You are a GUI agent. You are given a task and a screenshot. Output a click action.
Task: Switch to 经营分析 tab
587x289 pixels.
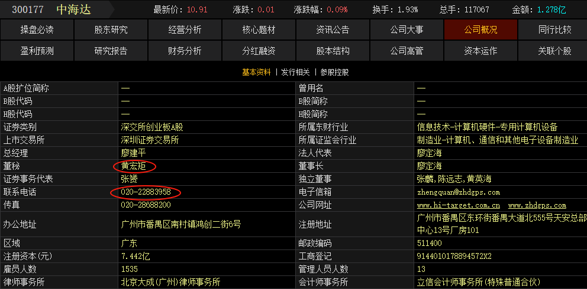185,30
